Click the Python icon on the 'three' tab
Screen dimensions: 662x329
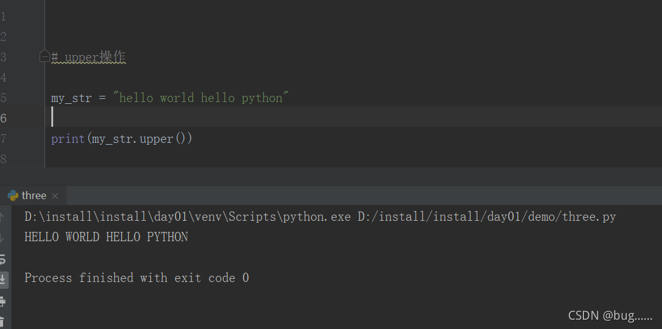coord(13,195)
